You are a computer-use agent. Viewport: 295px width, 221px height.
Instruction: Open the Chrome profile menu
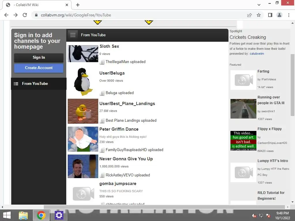click(x=279, y=15)
